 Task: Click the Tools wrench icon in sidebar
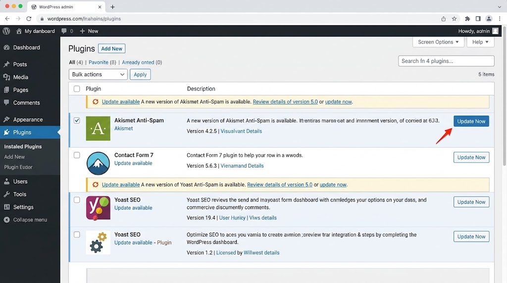pos(6,194)
